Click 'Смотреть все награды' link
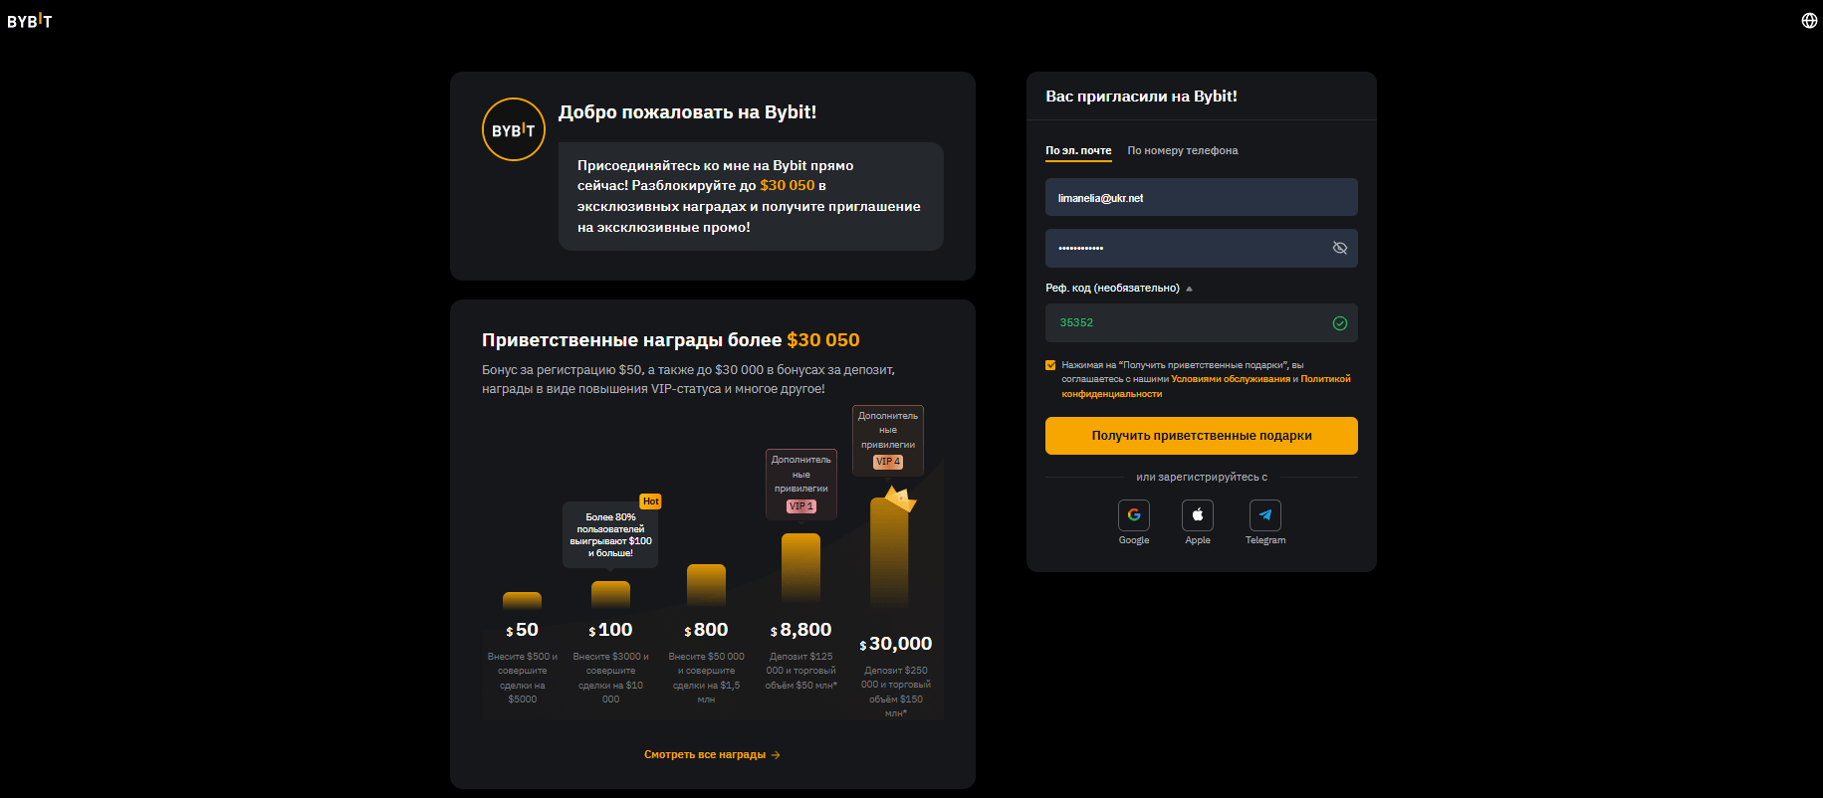Screen dimensions: 1823x798 coord(712,755)
